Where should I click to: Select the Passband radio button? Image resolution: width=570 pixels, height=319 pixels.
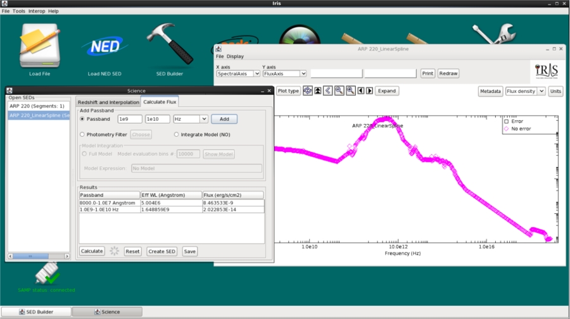pos(82,119)
